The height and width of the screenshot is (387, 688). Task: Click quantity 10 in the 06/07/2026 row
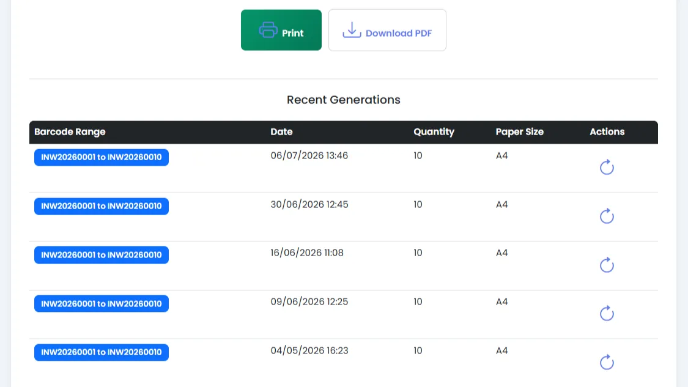(418, 155)
